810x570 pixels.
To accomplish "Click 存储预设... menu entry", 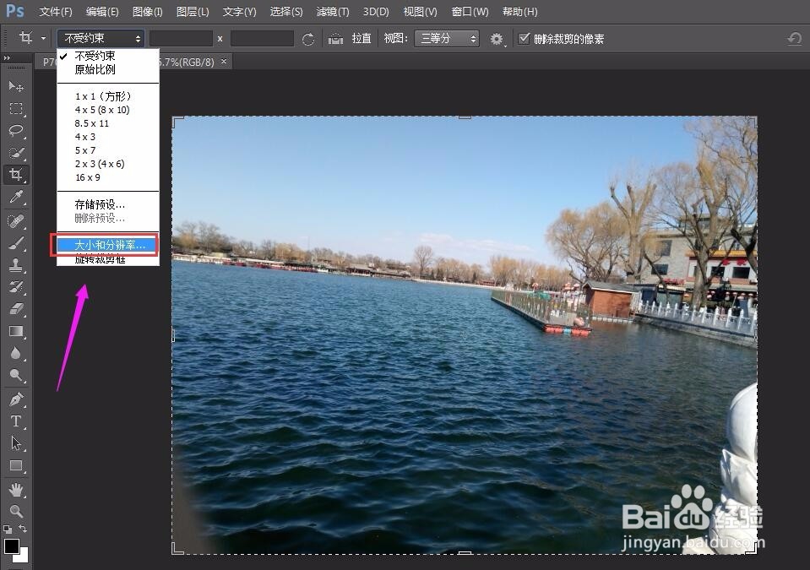I will click(108, 204).
